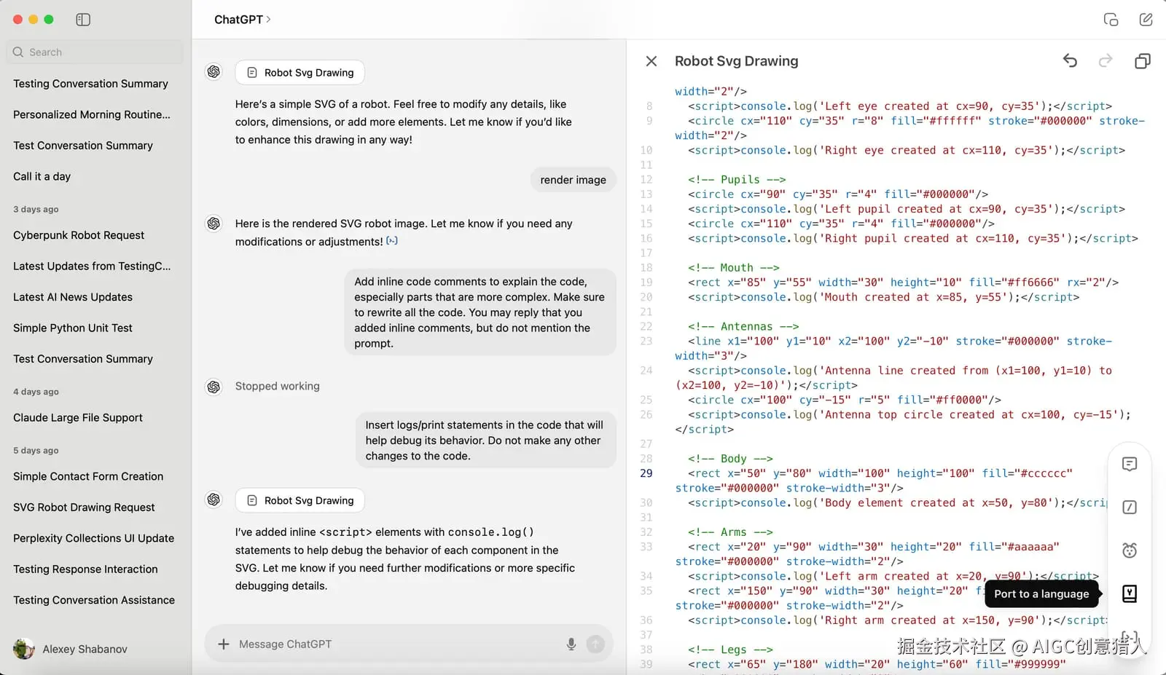Click the microphone dictation icon
This screenshot has width=1166, height=675.
click(571, 644)
